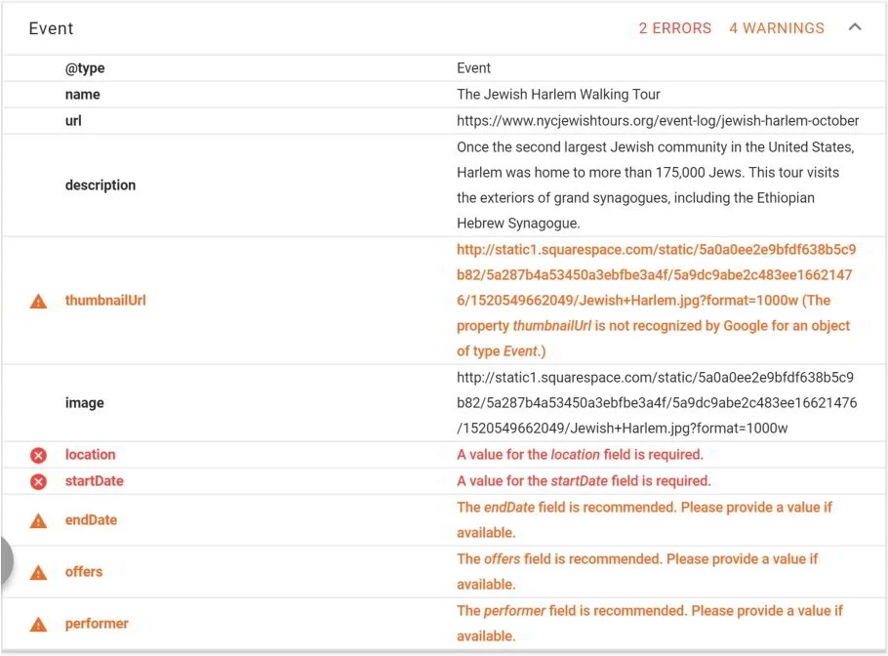The image size is (888, 656).
Task: Click 'The performer field is recommended' message
Action: click(650, 623)
